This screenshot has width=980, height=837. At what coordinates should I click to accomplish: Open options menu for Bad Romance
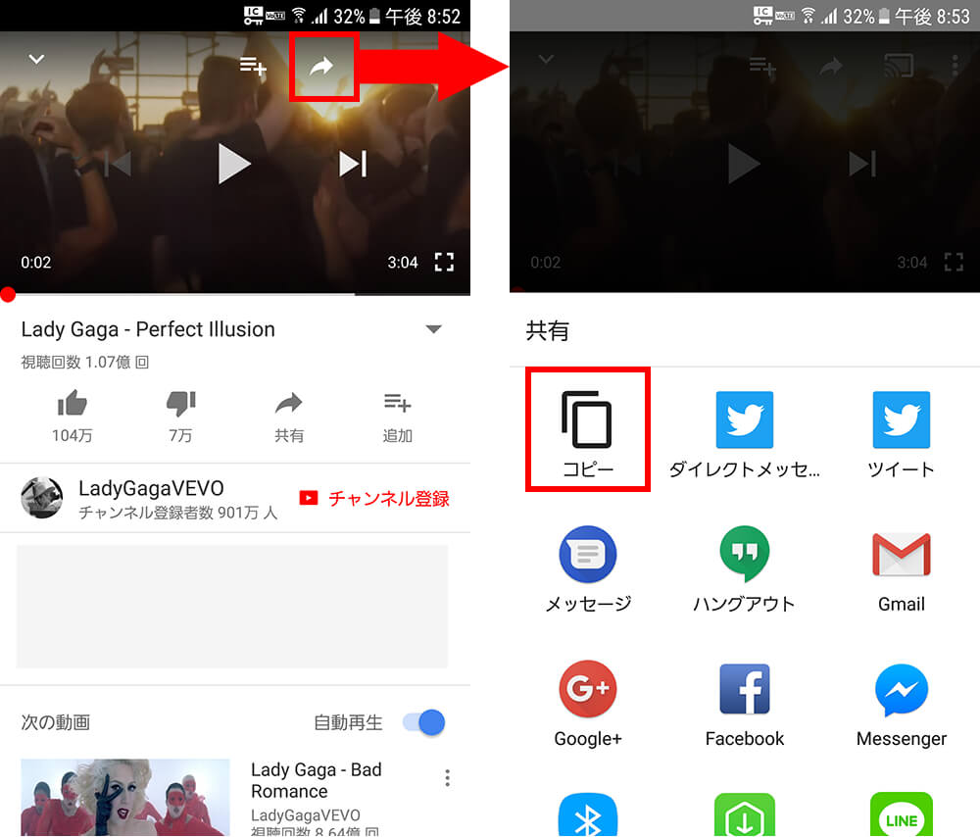[x=447, y=777]
